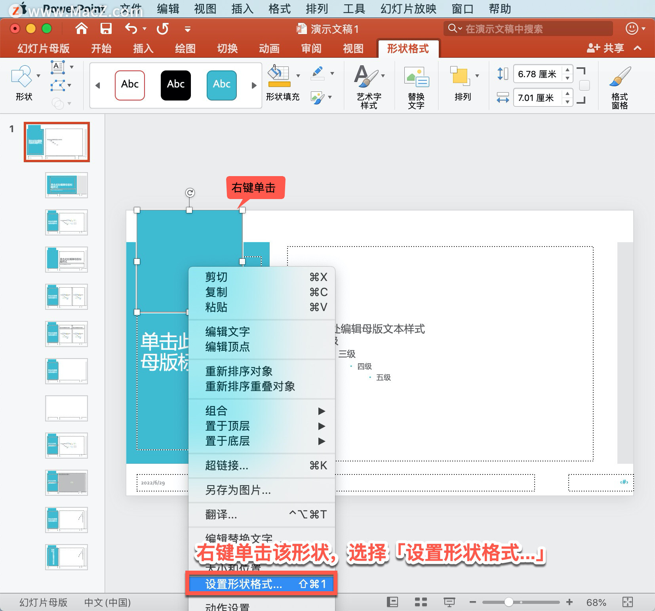Switch to the 开始 ribbon tab
655x611 pixels.
tap(101, 48)
